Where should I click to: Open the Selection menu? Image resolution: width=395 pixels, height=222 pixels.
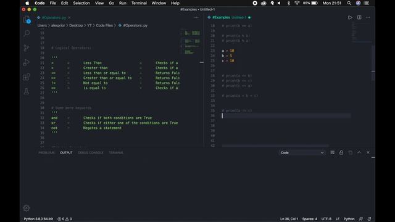(x=81, y=3)
